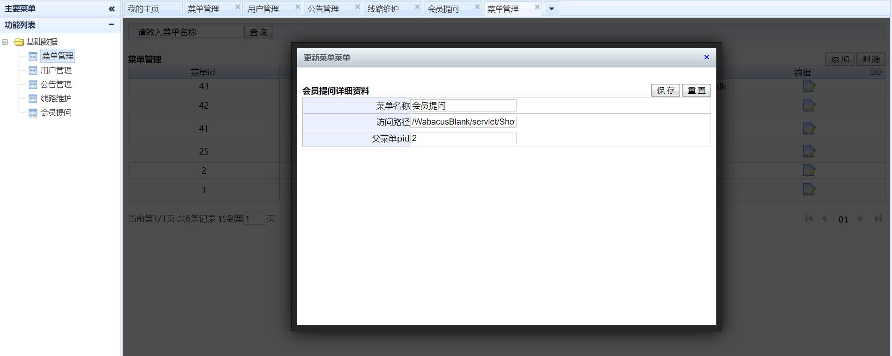Image resolution: width=892 pixels, height=356 pixels.
Task: Click the 用户管理 sidebar table icon
Action: coord(33,70)
